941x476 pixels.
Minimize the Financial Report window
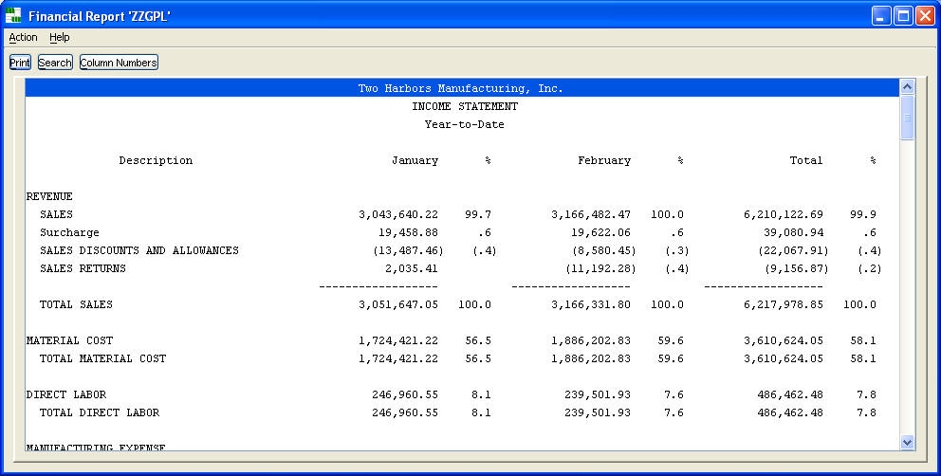coord(881,15)
